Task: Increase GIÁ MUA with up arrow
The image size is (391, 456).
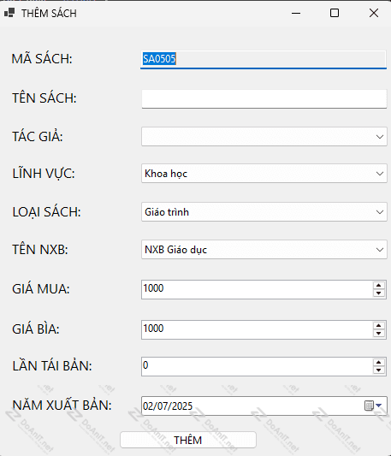Action: [378, 286]
